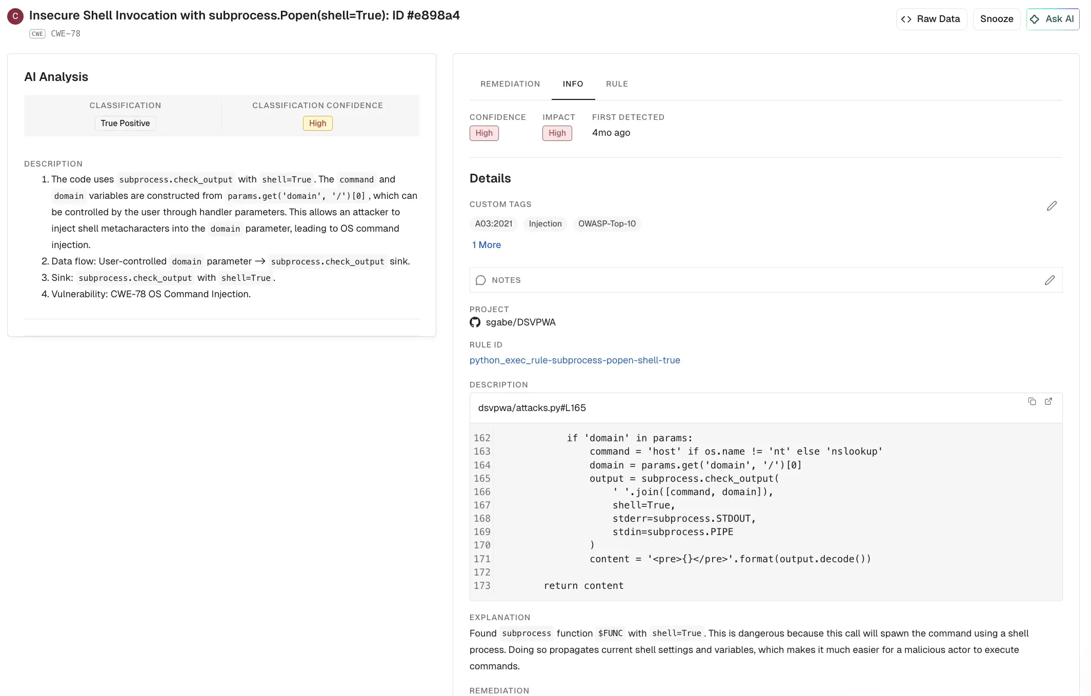Viewport: 1091px width, 696px height.
Task: Open the Ask AI assistant
Action: 1052,19
